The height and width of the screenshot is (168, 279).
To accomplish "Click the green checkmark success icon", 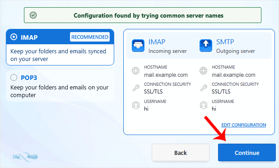I will (x=33, y=15).
